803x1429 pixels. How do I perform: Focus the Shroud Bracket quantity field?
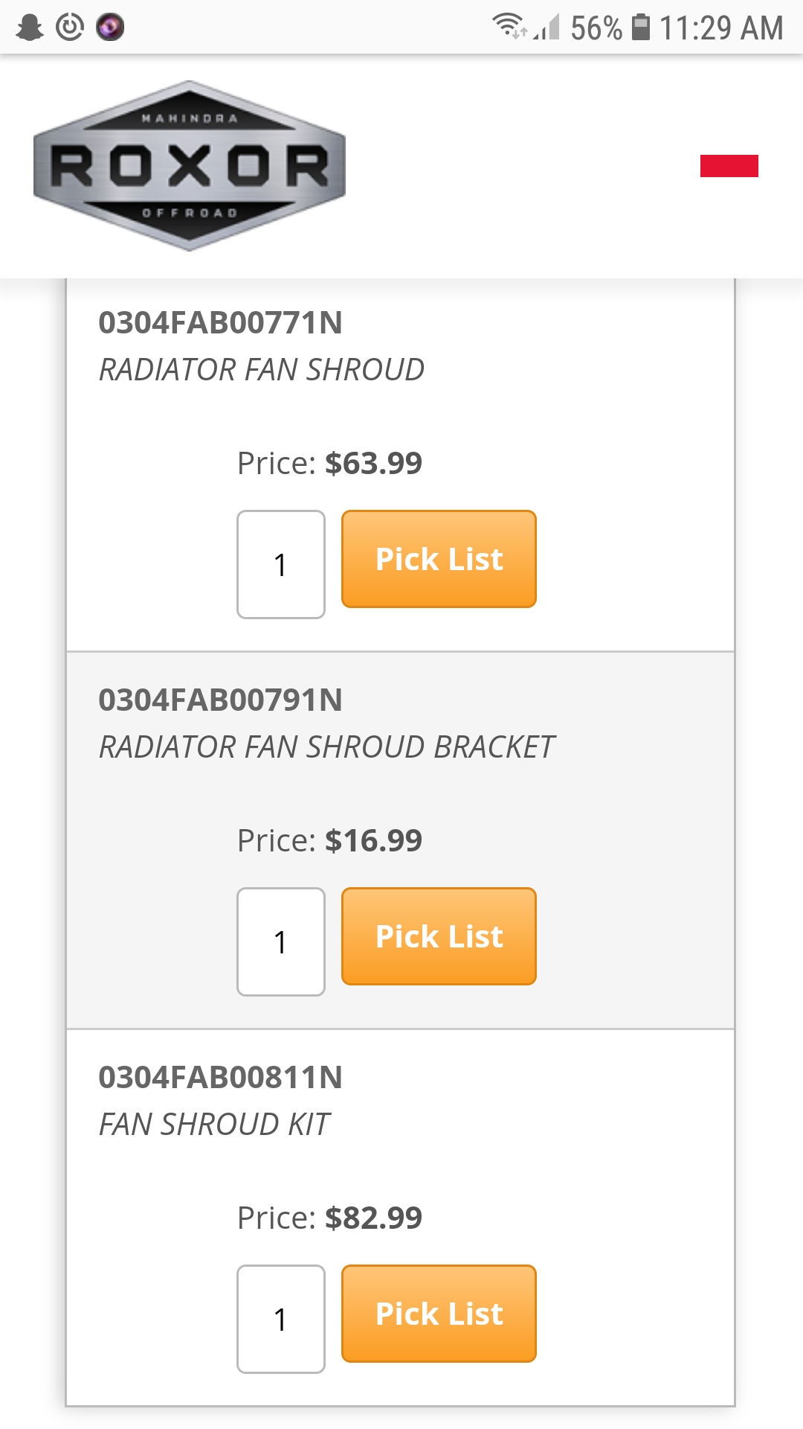coord(281,942)
